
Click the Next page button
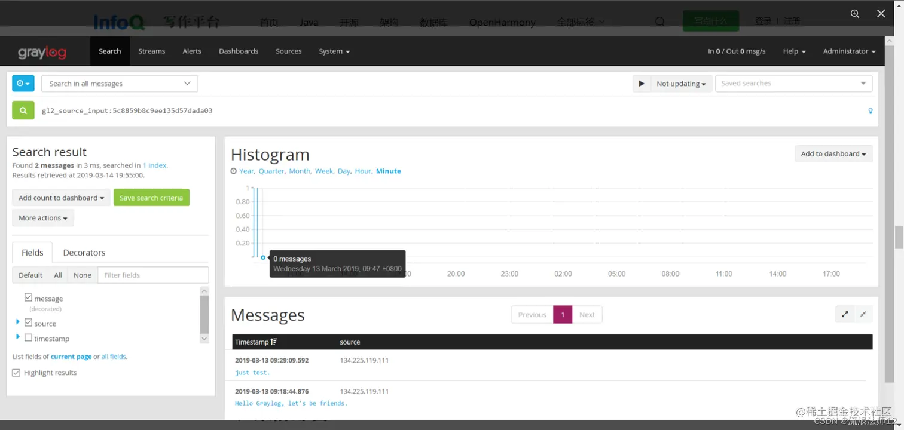pyautogui.click(x=587, y=315)
